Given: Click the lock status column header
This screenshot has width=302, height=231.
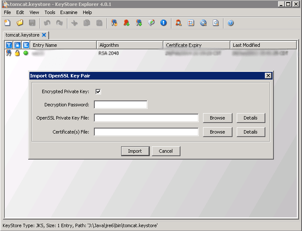Looking at the screenshot, I should point(17,45).
